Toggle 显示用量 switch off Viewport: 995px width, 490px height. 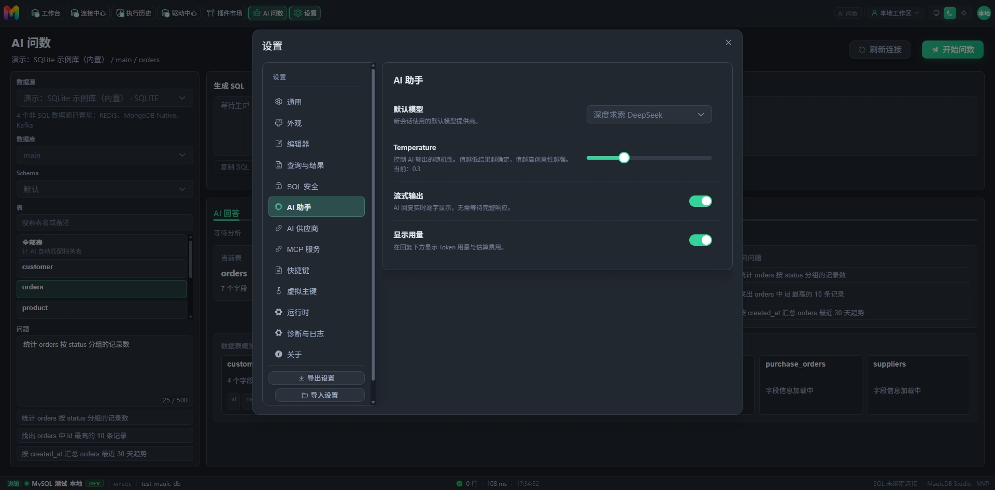700,240
